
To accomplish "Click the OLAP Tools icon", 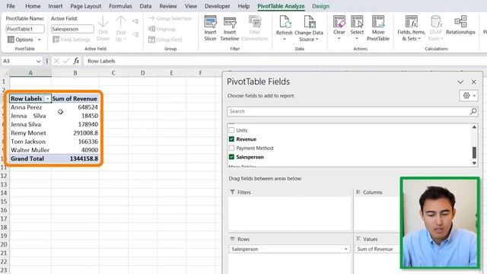I will [436, 22].
